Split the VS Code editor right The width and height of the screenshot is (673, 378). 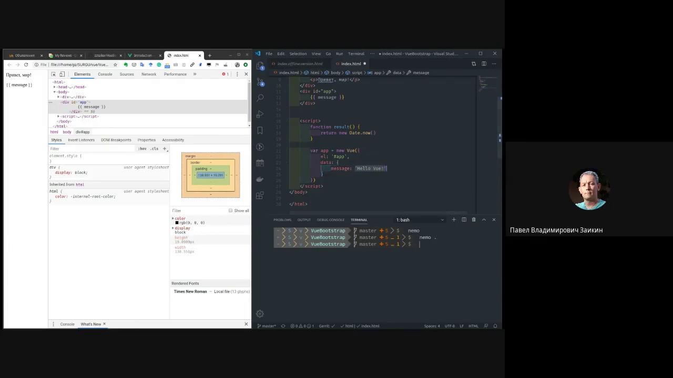[x=484, y=64]
